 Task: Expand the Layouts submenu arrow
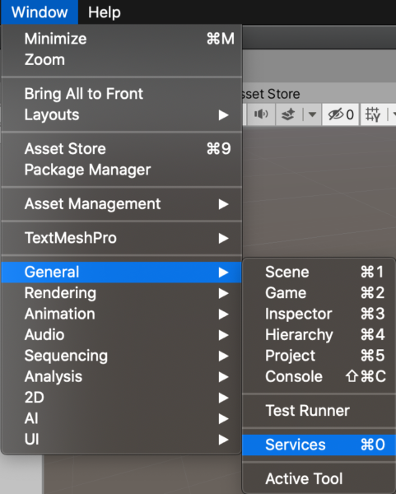tap(223, 115)
